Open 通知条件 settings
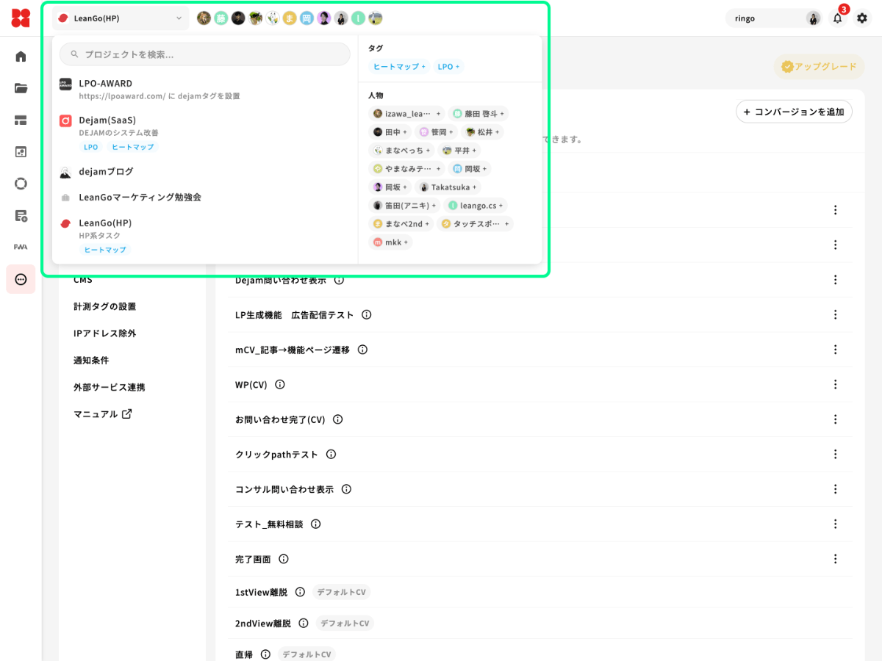The width and height of the screenshot is (882, 661). (x=91, y=360)
